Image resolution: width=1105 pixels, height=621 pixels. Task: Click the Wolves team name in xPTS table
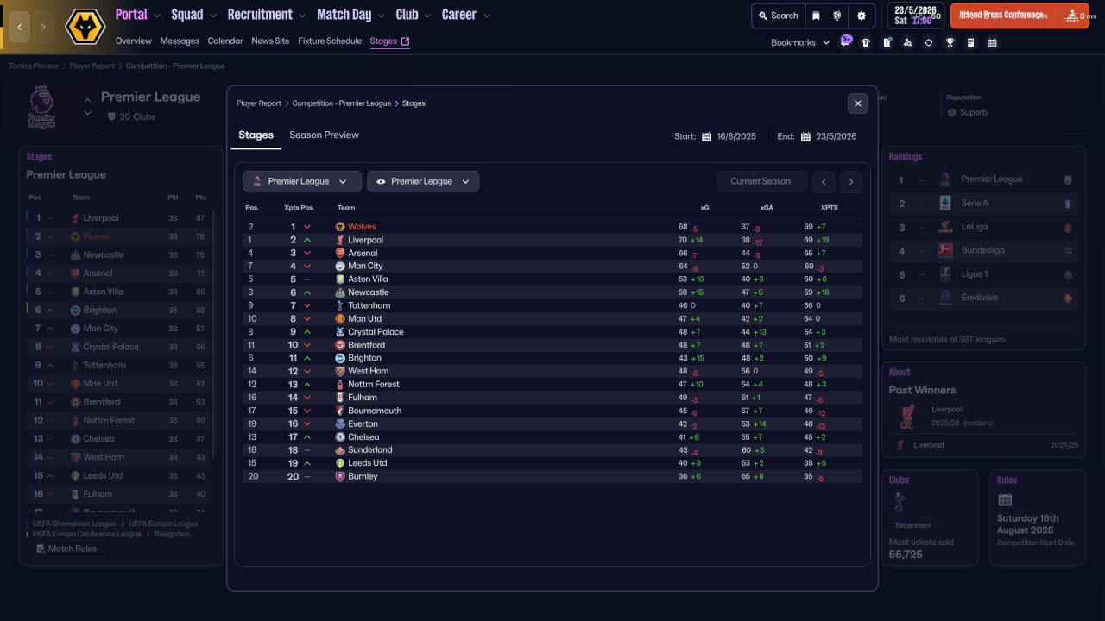pyautogui.click(x=362, y=227)
